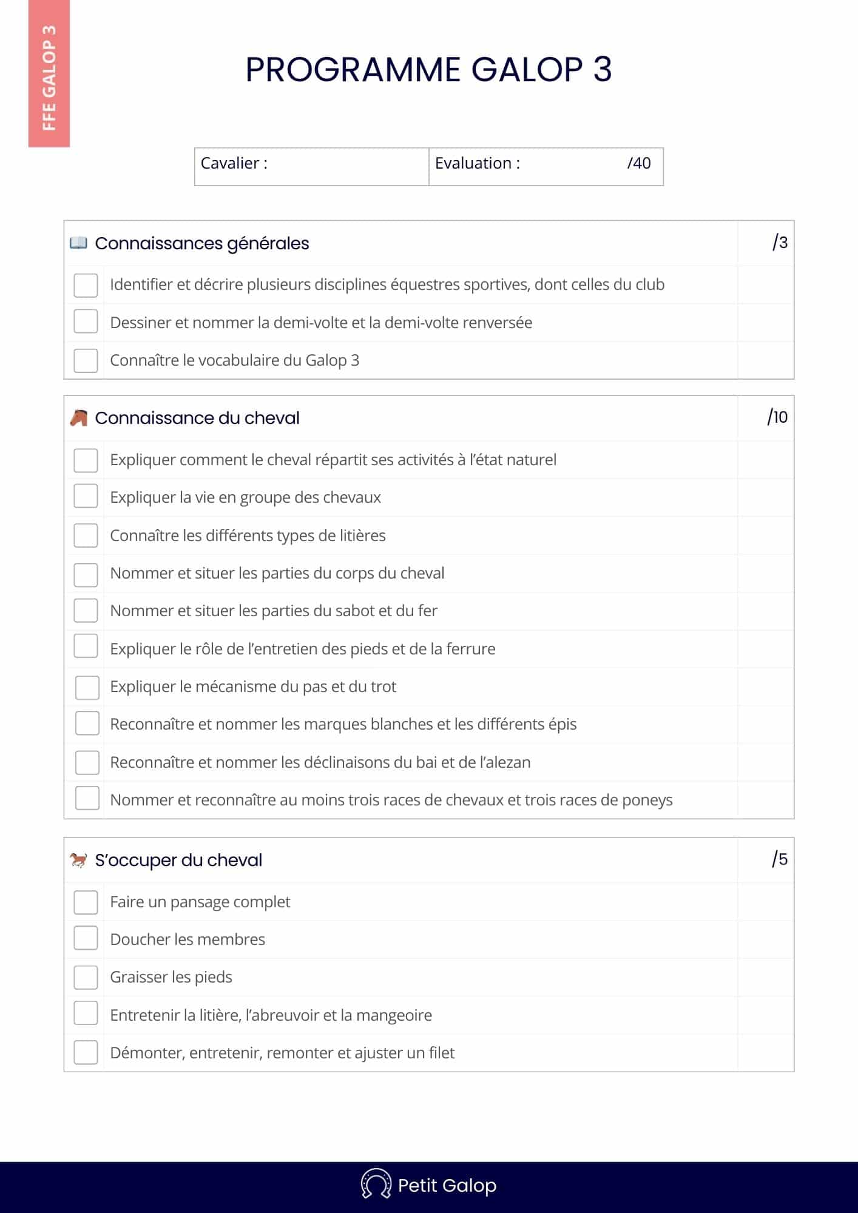Tick the demi-volte renversée checkbox
Image resolution: width=858 pixels, height=1213 pixels.
click(x=86, y=322)
